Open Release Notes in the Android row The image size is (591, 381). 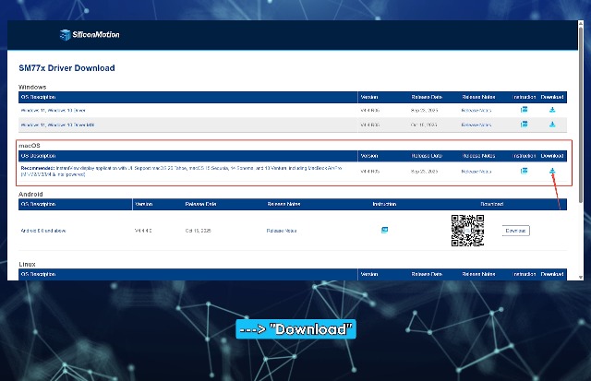[281, 231]
